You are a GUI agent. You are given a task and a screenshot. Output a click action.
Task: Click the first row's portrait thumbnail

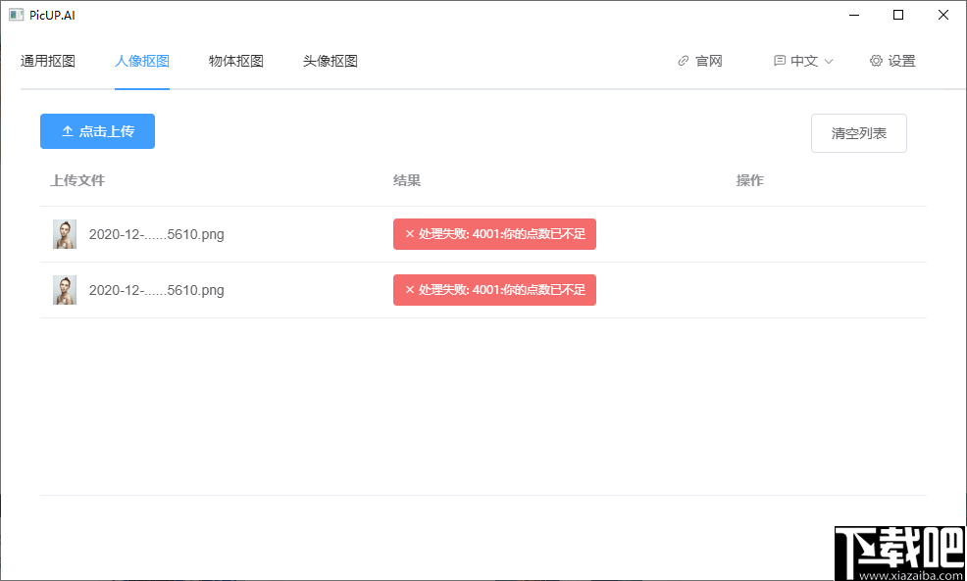coord(64,234)
